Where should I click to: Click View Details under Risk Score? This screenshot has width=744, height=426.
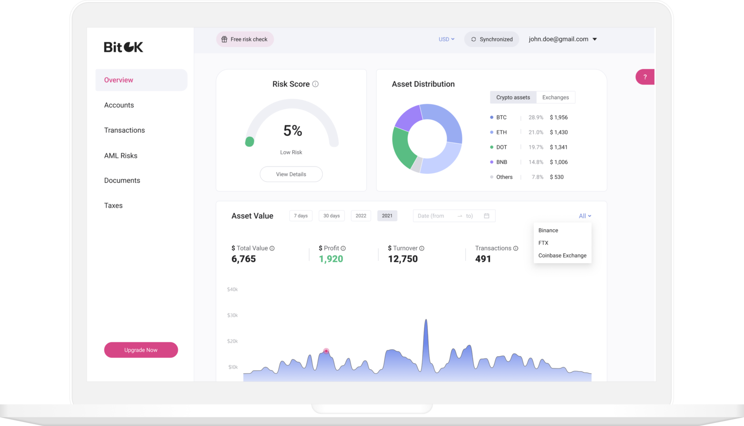291,174
